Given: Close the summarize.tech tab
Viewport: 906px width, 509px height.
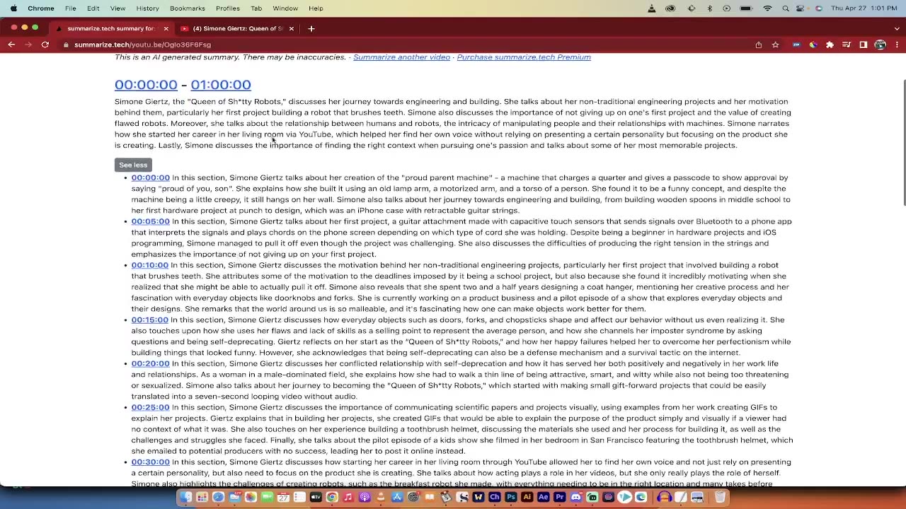Looking at the screenshot, I should (166, 28).
